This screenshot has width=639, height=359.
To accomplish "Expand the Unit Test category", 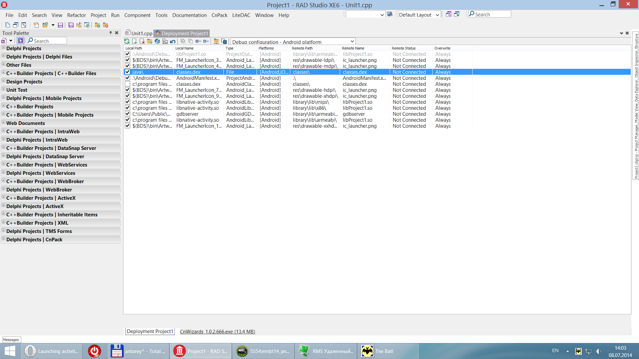I will 4,89.
